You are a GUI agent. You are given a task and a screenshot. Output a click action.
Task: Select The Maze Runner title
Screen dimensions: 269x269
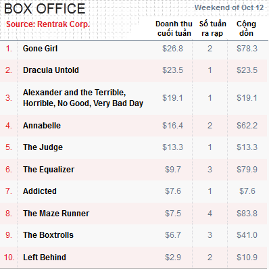coord(56,214)
